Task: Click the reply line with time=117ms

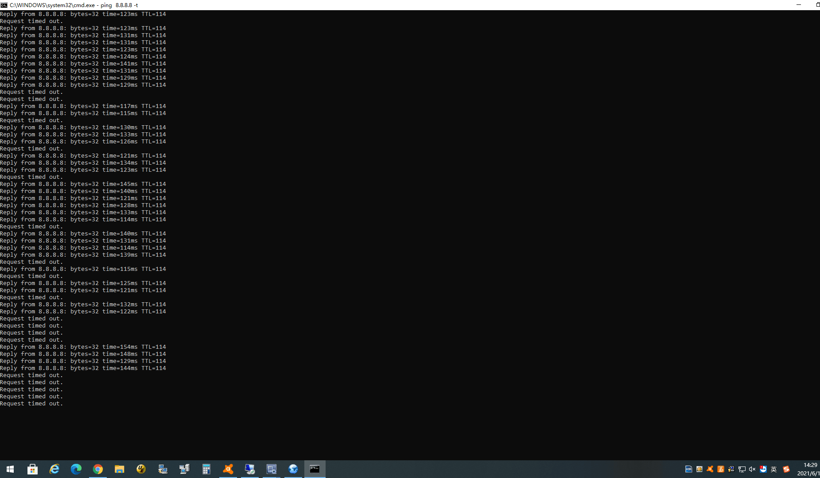Action: (83, 106)
